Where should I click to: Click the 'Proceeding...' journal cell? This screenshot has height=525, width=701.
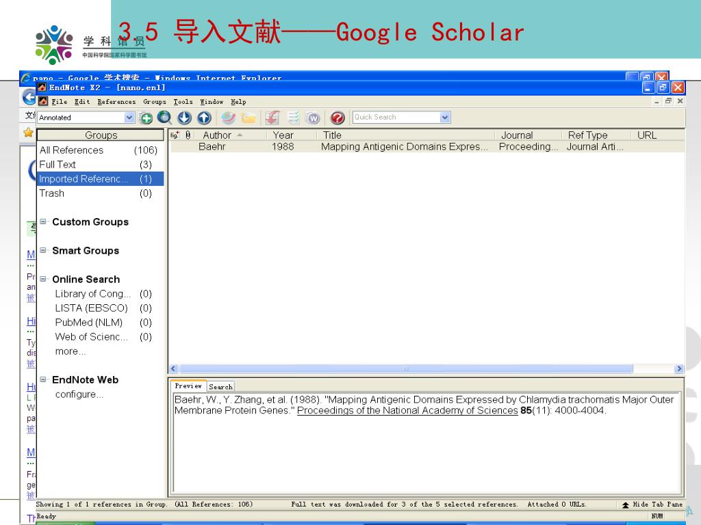[528, 146]
